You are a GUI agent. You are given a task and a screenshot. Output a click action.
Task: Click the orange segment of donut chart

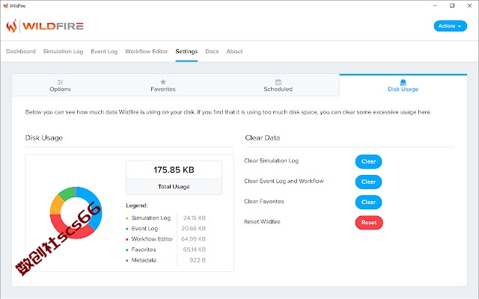[x=57, y=205]
